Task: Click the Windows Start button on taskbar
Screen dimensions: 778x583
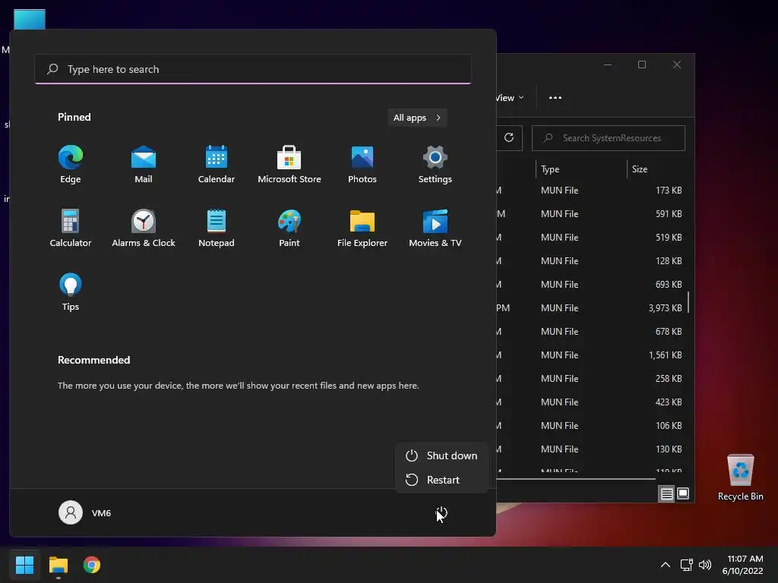Action: coord(24,565)
